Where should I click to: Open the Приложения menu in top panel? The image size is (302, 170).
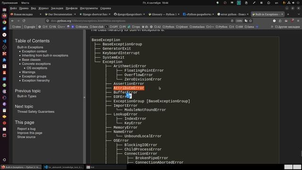pos(9,3)
